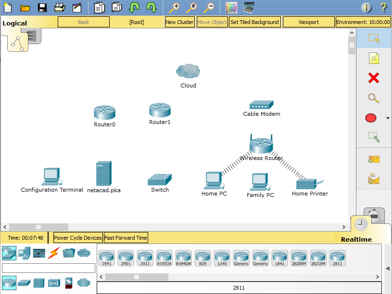Click the Viewport button
Image resolution: width=392 pixels, height=294 pixels.
[x=308, y=22]
